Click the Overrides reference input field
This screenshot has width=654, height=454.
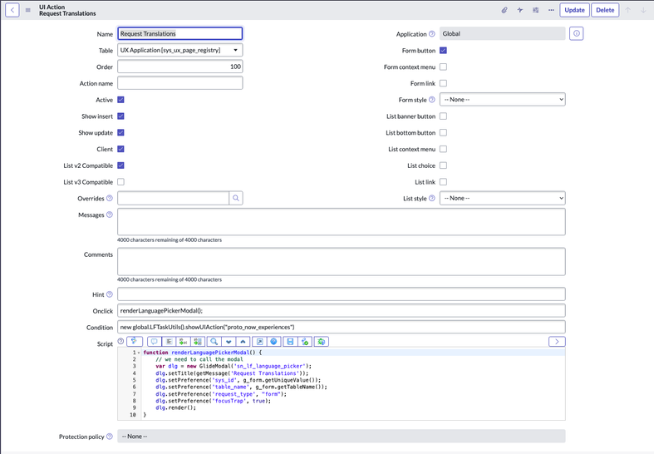(173, 198)
